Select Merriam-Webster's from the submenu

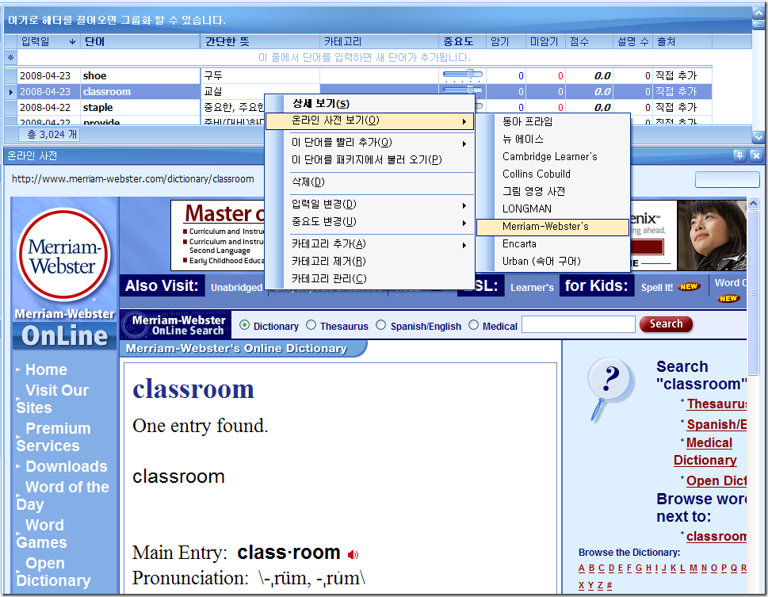pyautogui.click(x=552, y=227)
